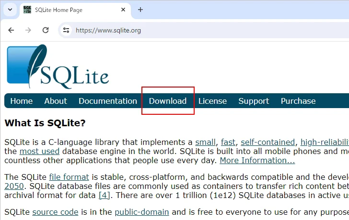Open the Download menu item
This screenshot has width=349, height=220.
[168, 101]
